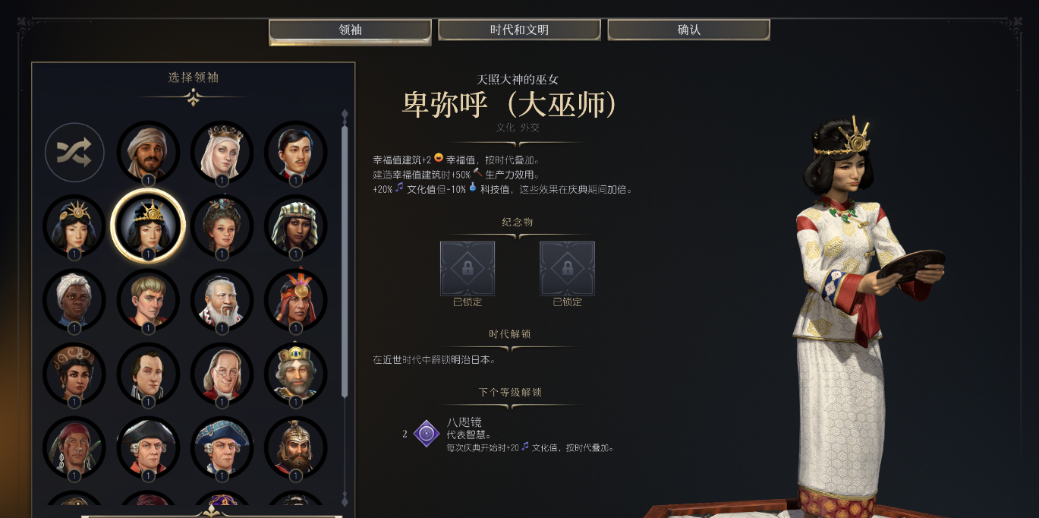1039x518 pixels.
Task: Choose the leader wearing a tan turban
Action: pos(148,153)
